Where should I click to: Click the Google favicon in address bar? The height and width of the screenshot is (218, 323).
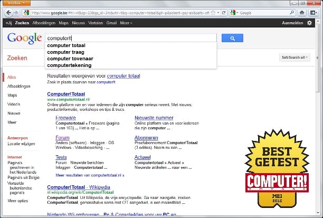click(x=26, y=13)
